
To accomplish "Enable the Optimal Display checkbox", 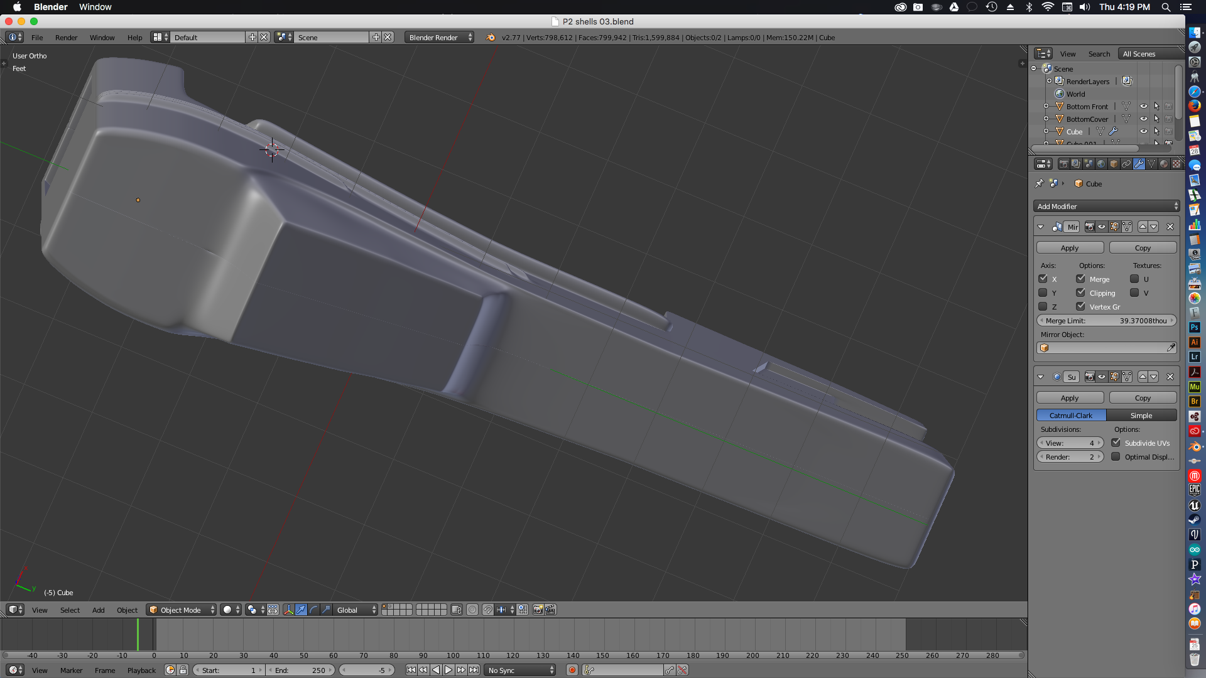I will tap(1116, 456).
